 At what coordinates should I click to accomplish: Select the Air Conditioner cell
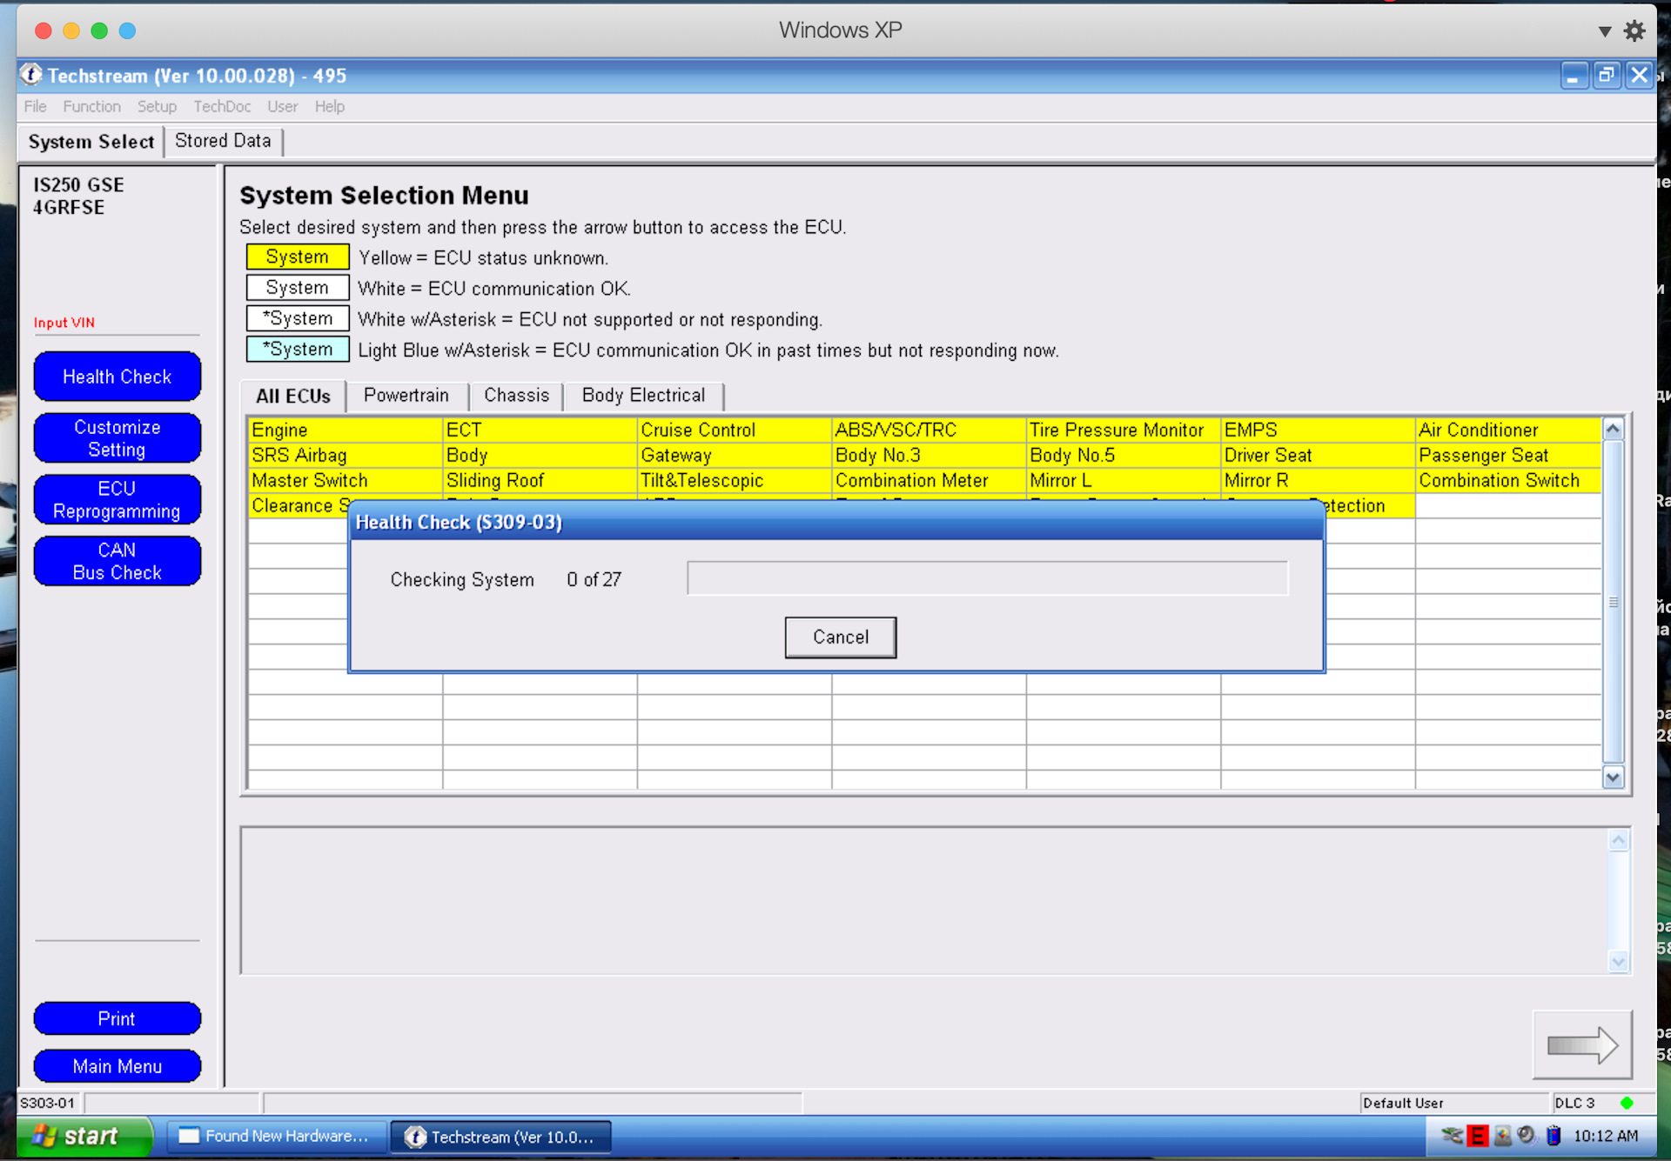(1508, 430)
